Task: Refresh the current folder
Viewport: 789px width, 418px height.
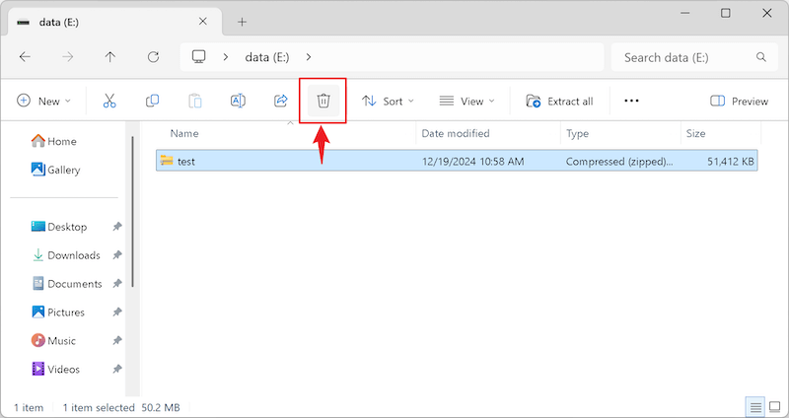Action: pyautogui.click(x=153, y=57)
